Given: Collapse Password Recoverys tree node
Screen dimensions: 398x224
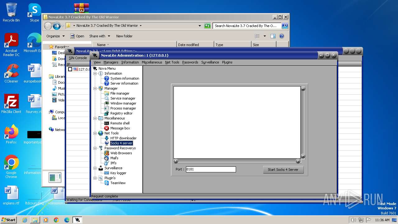Looking at the screenshot, I should [x=95, y=148].
